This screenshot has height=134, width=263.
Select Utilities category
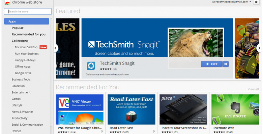tap(17, 131)
